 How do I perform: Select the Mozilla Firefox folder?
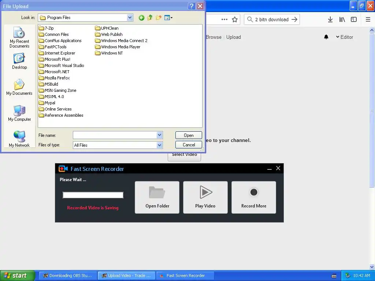tap(55, 78)
